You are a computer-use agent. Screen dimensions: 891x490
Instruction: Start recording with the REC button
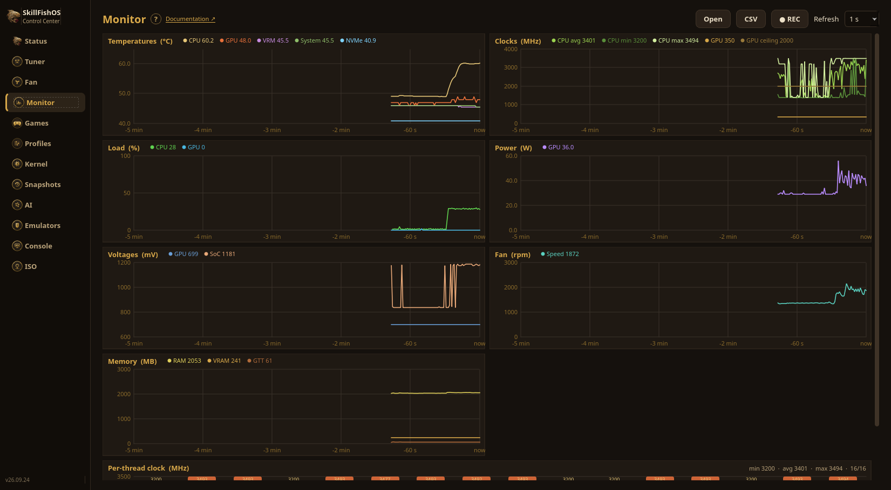pos(790,19)
